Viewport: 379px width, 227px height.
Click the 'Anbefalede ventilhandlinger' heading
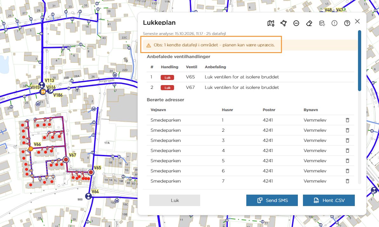click(179, 57)
